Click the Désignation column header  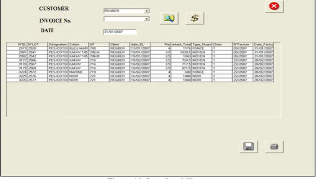(x=58, y=45)
